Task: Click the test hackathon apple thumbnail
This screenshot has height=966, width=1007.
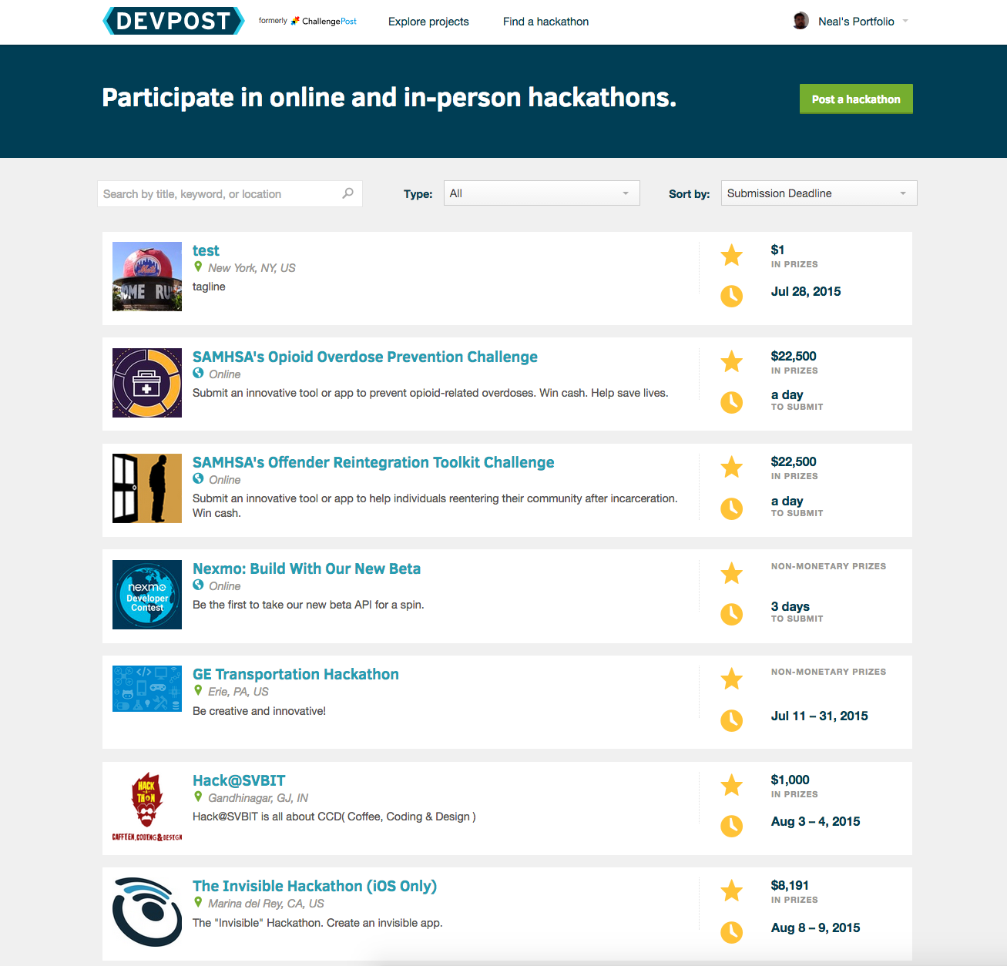Action: [147, 277]
